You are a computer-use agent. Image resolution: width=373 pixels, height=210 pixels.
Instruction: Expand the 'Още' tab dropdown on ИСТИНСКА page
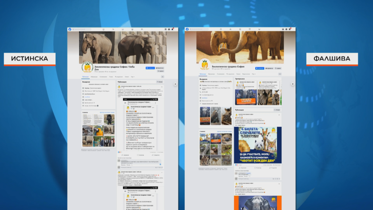[132, 77]
